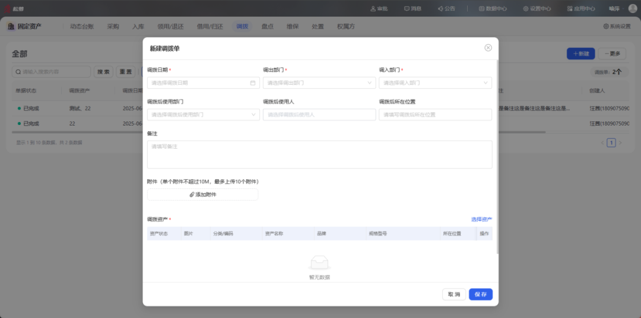
Task: Open 应用中心 grid icon in header
Action: click(x=580, y=9)
